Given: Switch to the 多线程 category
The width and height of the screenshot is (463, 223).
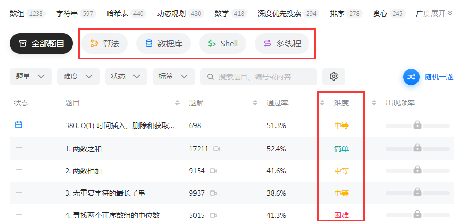Looking at the screenshot, I should pyautogui.click(x=282, y=43).
